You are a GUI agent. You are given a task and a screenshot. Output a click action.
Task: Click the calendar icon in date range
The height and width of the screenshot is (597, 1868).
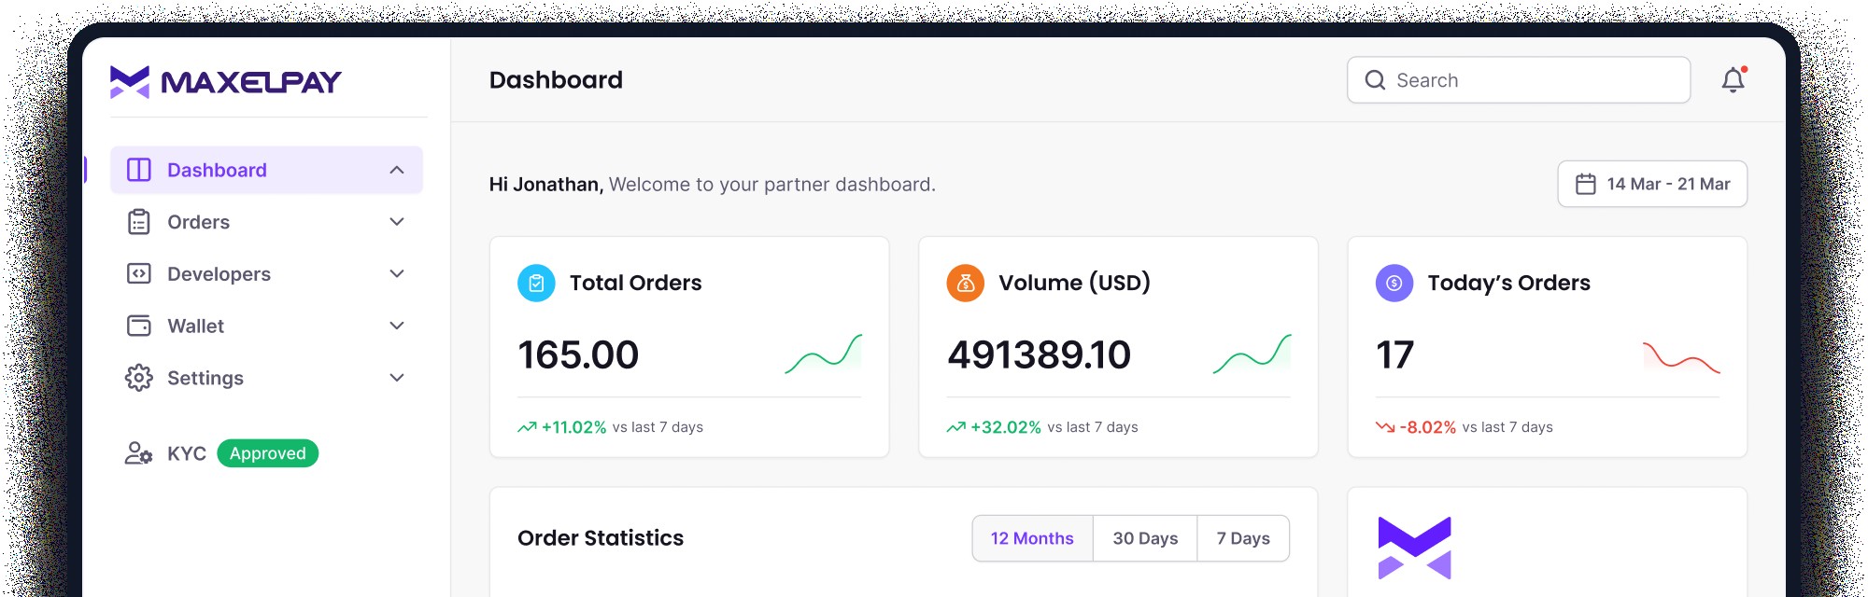click(1585, 184)
